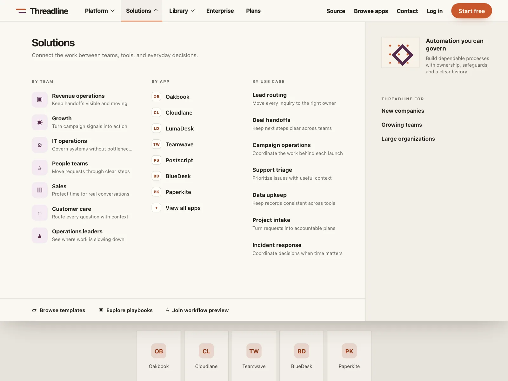The width and height of the screenshot is (508, 381).
Task: Open Threadline for New companies
Action: 403,111
